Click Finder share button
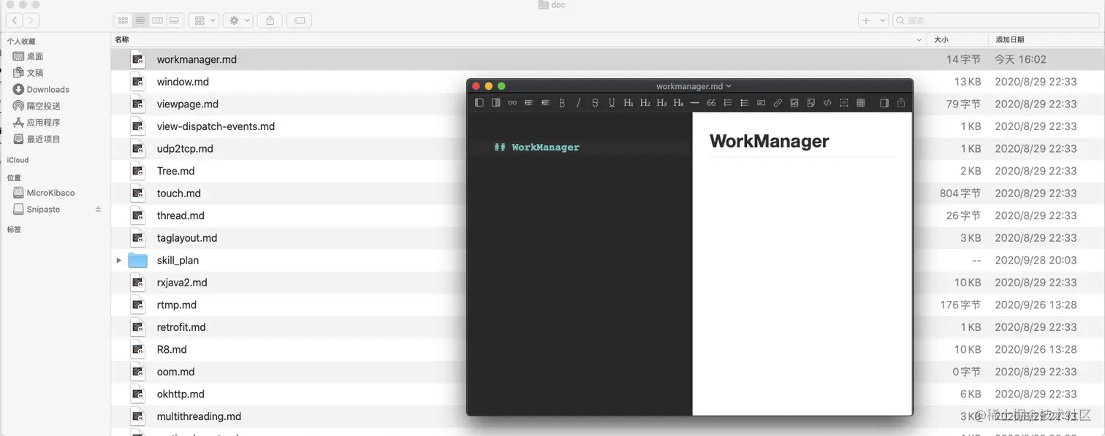Image resolution: width=1105 pixels, height=436 pixels. click(x=270, y=20)
